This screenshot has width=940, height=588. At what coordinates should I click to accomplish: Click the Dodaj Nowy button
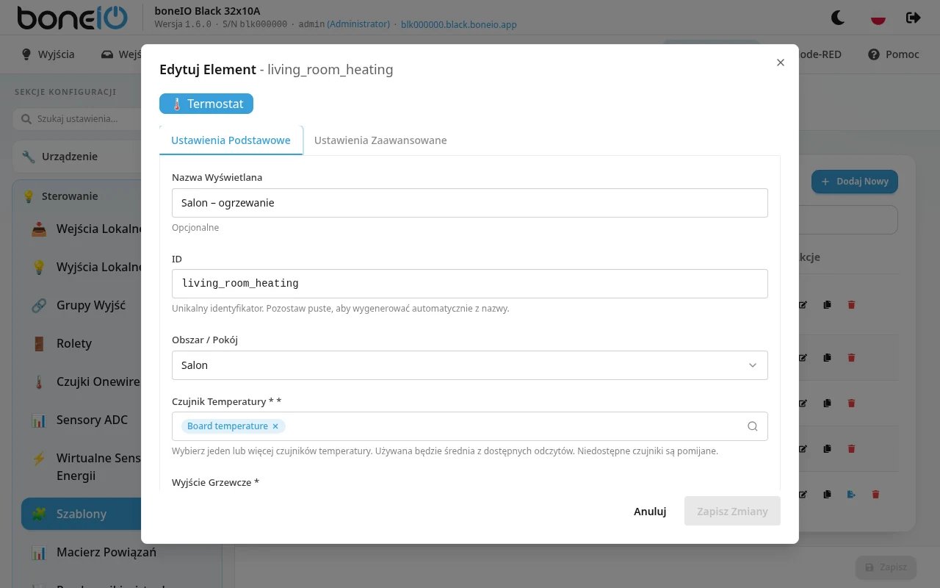pyautogui.click(x=854, y=182)
